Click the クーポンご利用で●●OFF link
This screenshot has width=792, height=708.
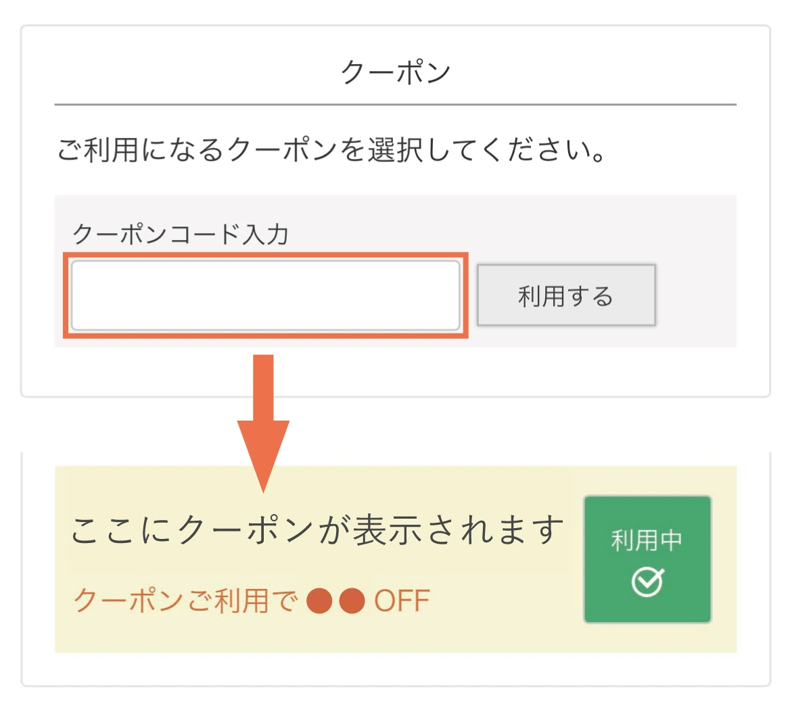click(250, 600)
